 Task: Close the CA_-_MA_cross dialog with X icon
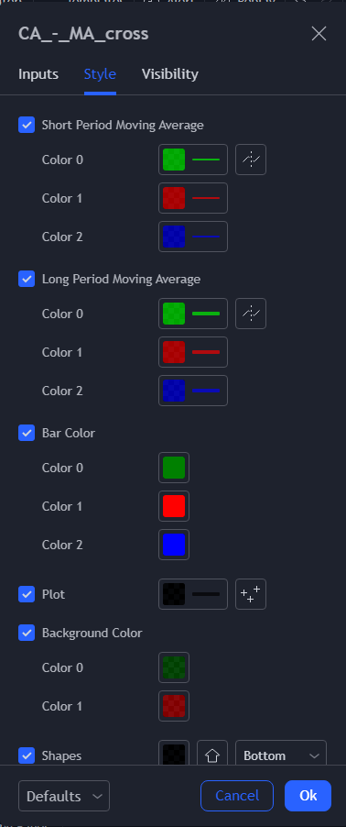point(319,34)
